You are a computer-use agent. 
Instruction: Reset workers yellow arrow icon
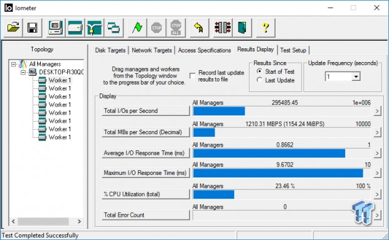click(199, 28)
